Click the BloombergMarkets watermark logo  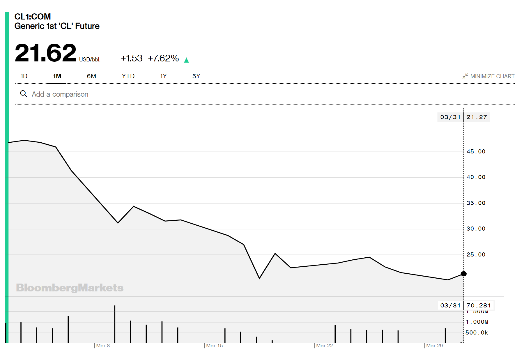click(70, 288)
